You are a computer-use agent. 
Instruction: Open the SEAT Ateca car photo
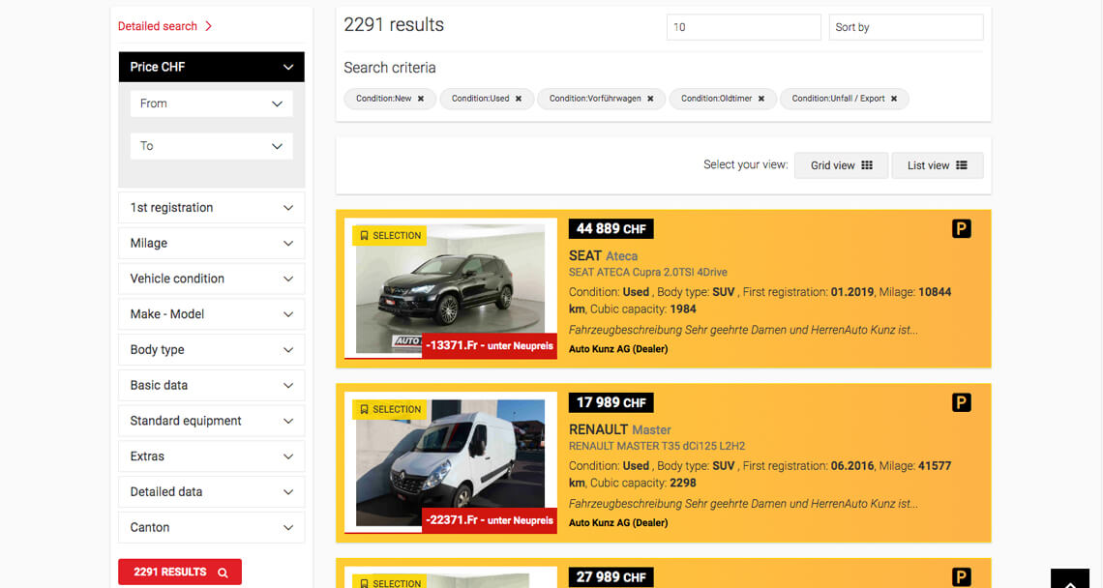coord(450,288)
